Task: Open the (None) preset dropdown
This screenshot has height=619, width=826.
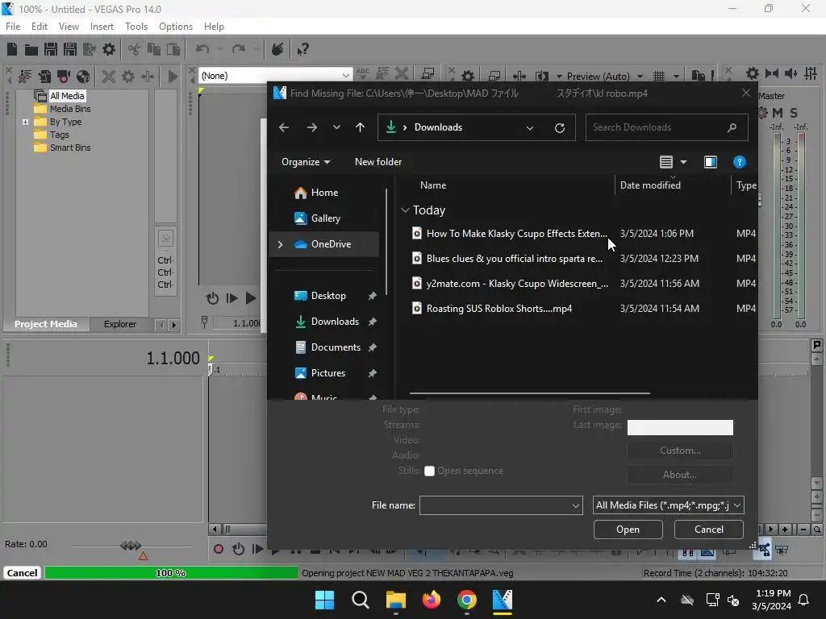Action: [x=345, y=76]
